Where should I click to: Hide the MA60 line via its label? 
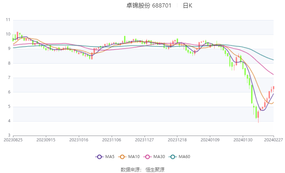(x=184, y=157)
